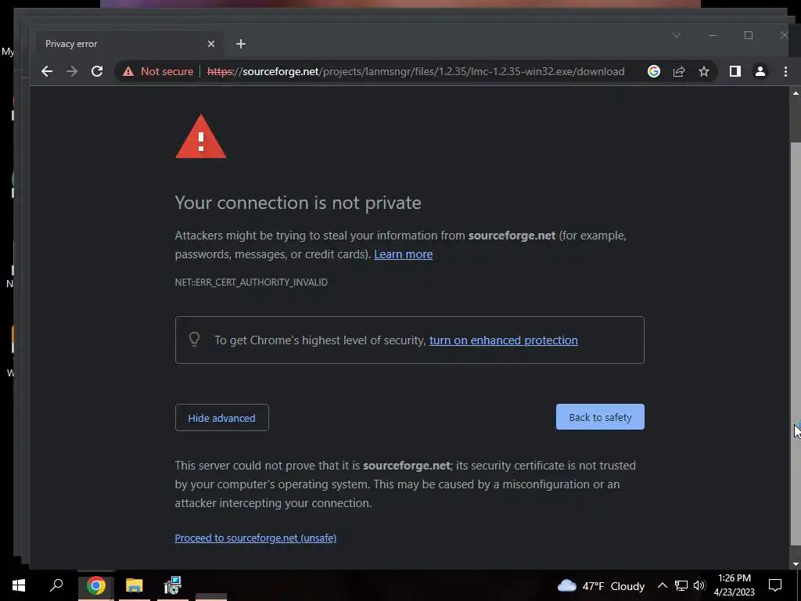801x601 pixels.
Task: Click the Google account icon in address bar
Action: (x=654, y=71)
